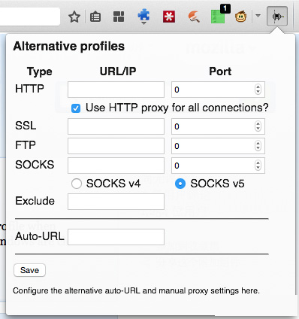299x319 pixels.
Task: Click the Exclude input box
Action: [116, 202]
